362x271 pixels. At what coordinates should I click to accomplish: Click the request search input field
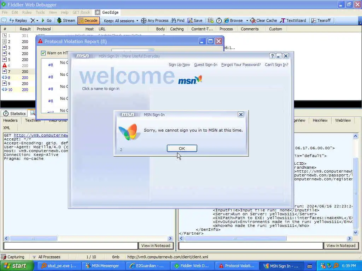71,246
